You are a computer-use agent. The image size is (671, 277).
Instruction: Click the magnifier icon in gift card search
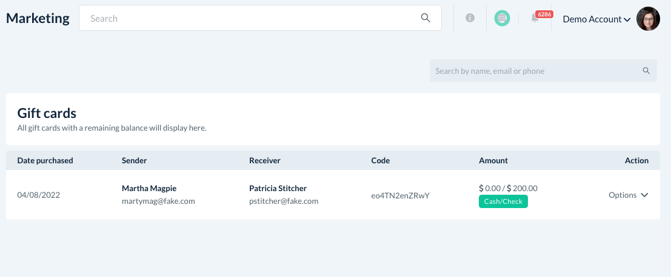(646, 71)
